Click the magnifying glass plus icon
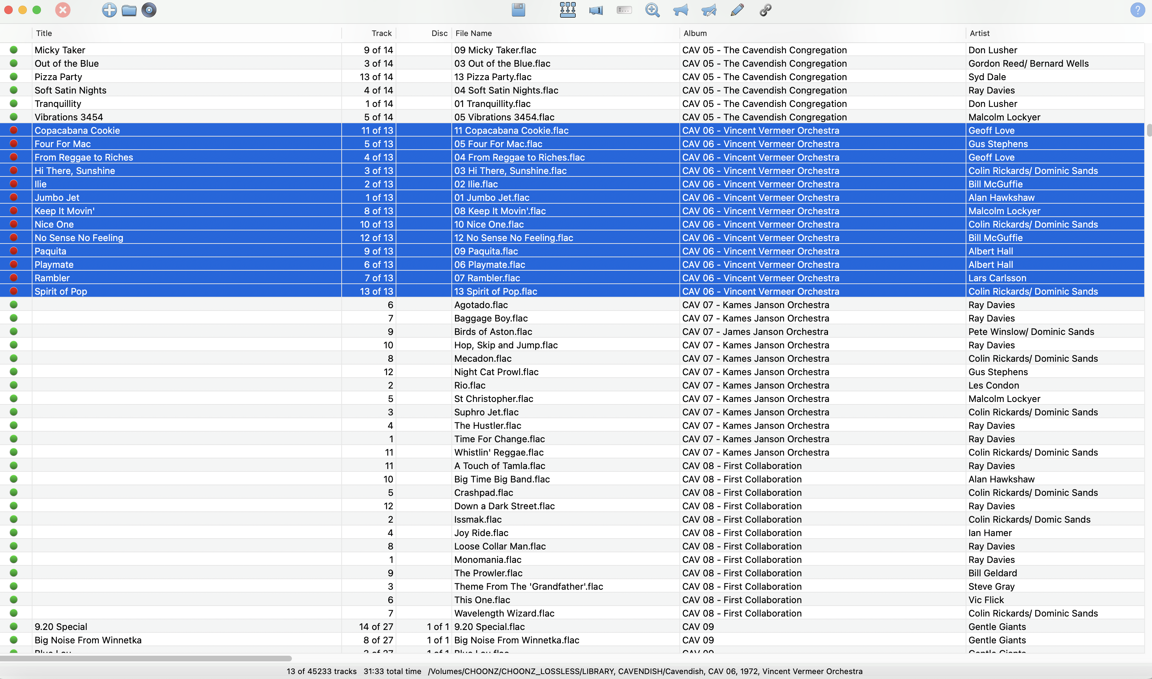1152x679 pixels. click(652, 10)
